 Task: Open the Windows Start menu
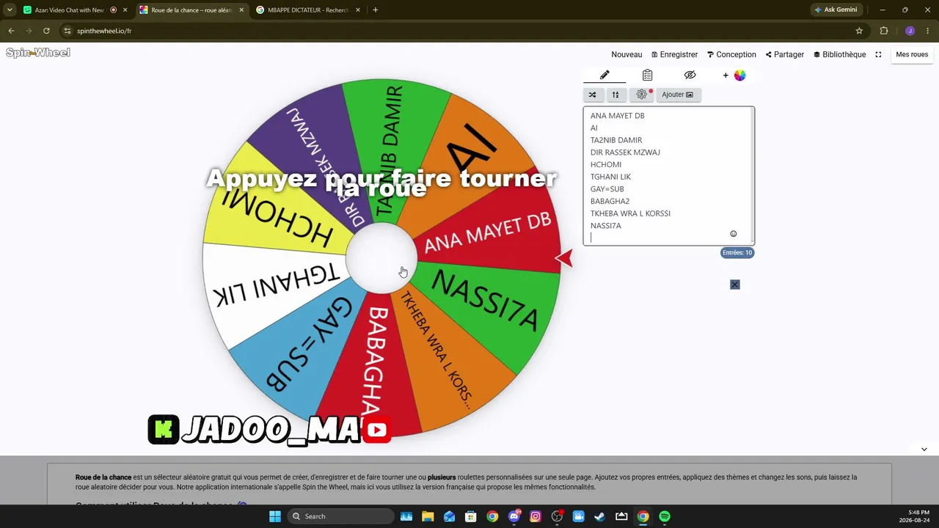click(x=275, y=516)
